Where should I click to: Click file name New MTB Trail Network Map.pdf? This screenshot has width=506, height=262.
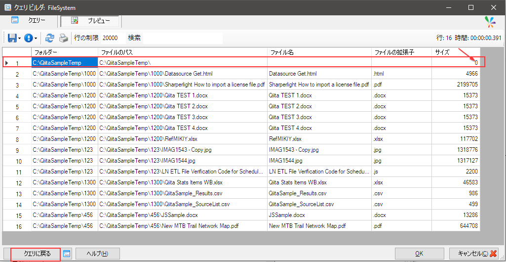[307, 226]
